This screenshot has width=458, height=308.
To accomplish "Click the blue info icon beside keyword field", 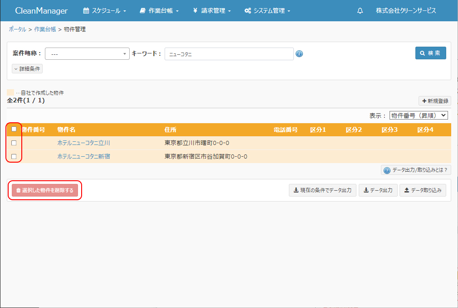I will (x=299, y=54).
